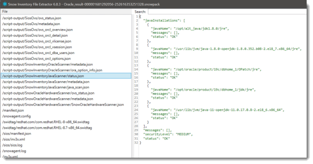Open /snowagent.log file
The image size is (313, 164).
pos(14,151)
